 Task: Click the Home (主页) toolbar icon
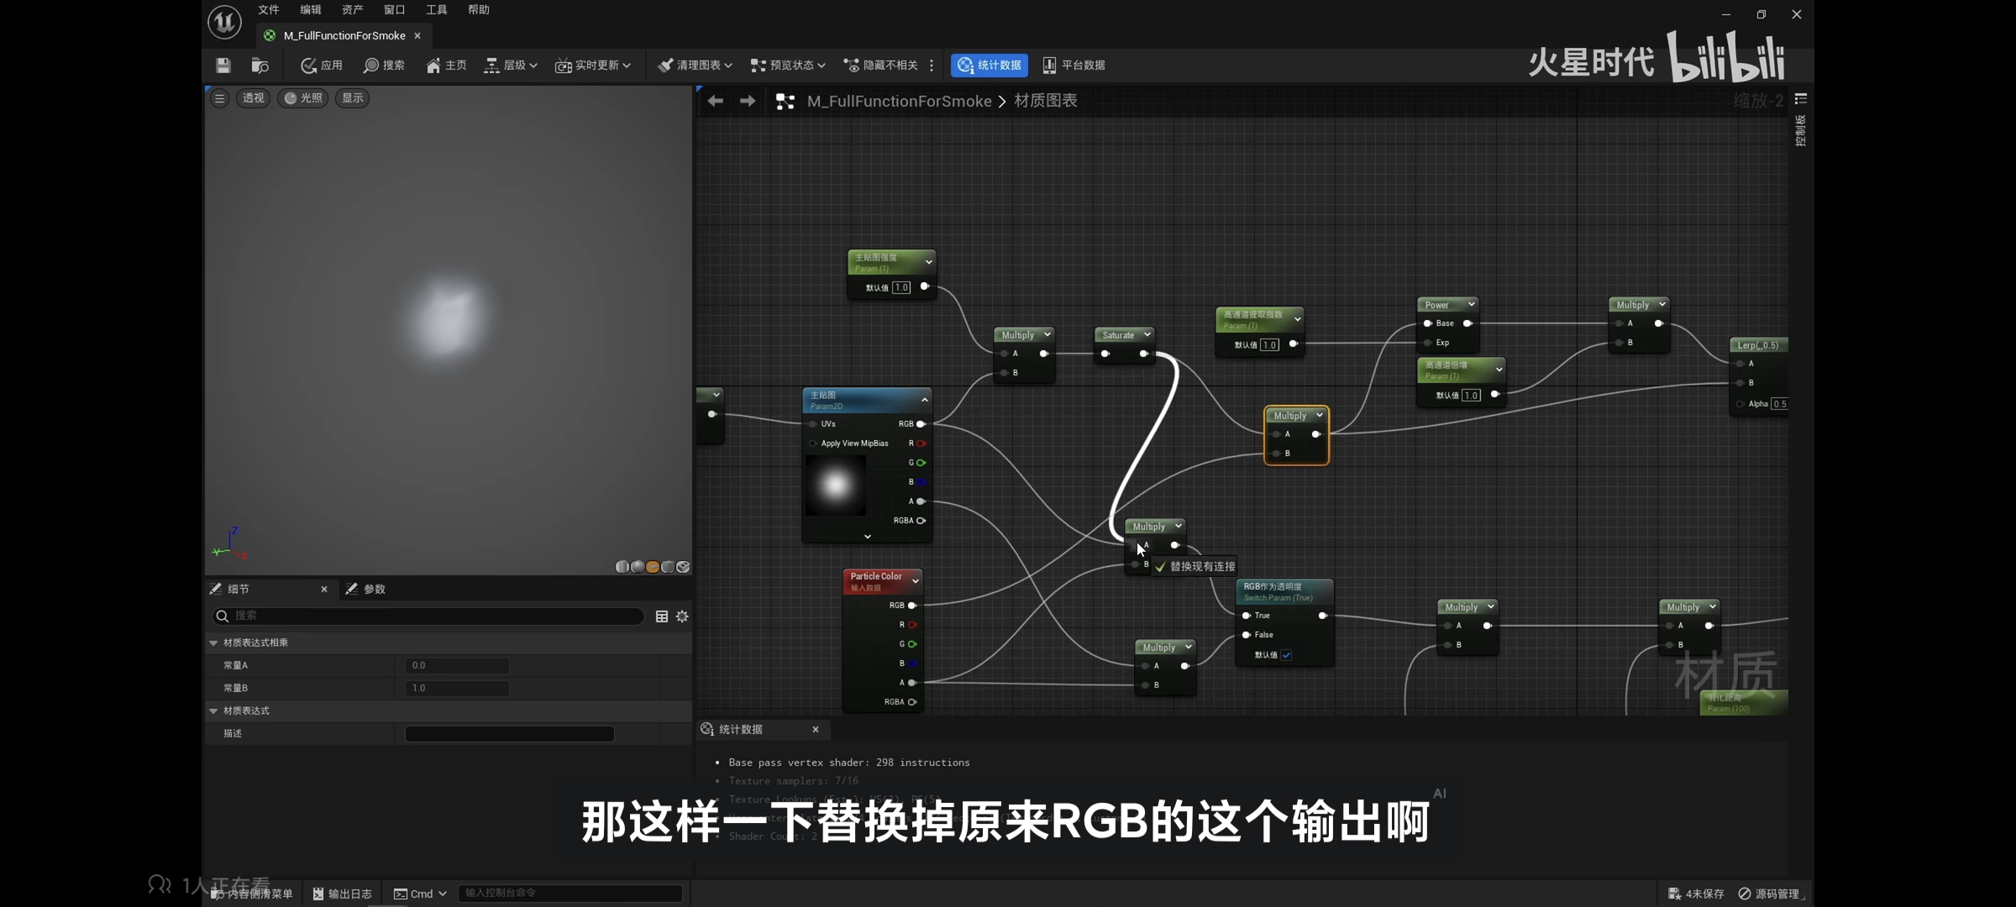(x=446, y=66)
